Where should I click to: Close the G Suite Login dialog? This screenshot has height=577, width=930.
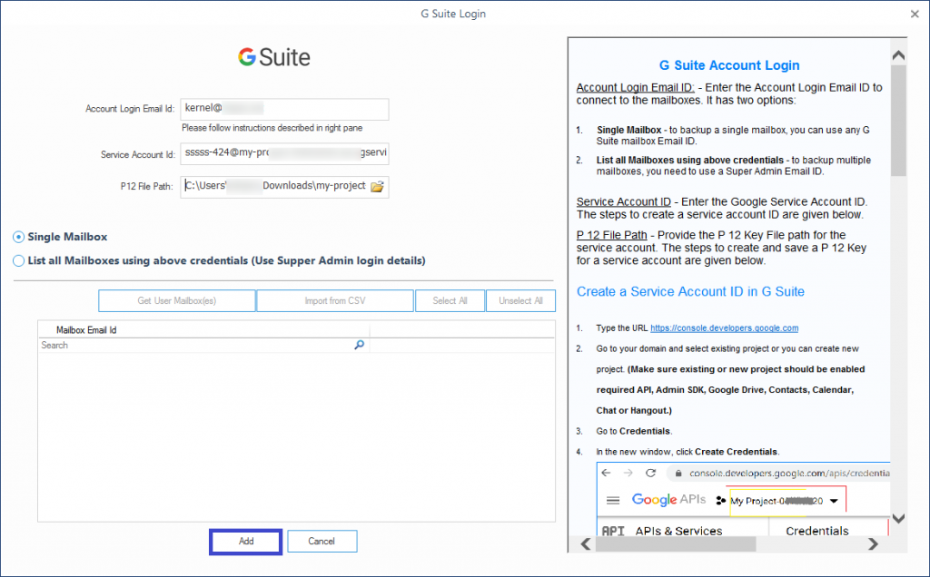coord(915,14)
